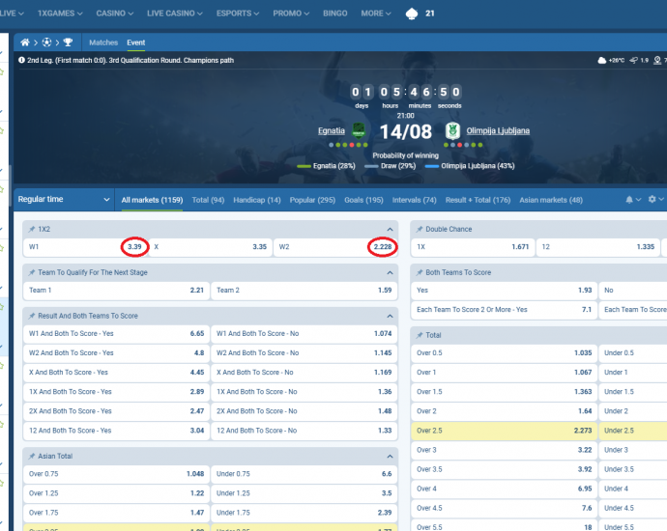667x531 pixels.
Task: Show info icon beside 2nd Leg note
Action: click(21, 60)
